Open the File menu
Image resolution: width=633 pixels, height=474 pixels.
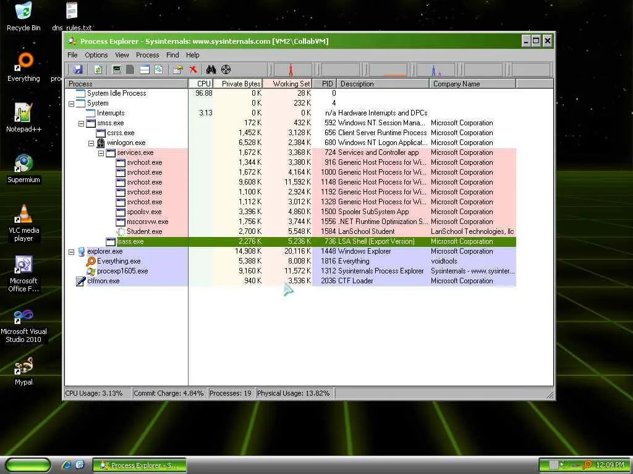72,55
